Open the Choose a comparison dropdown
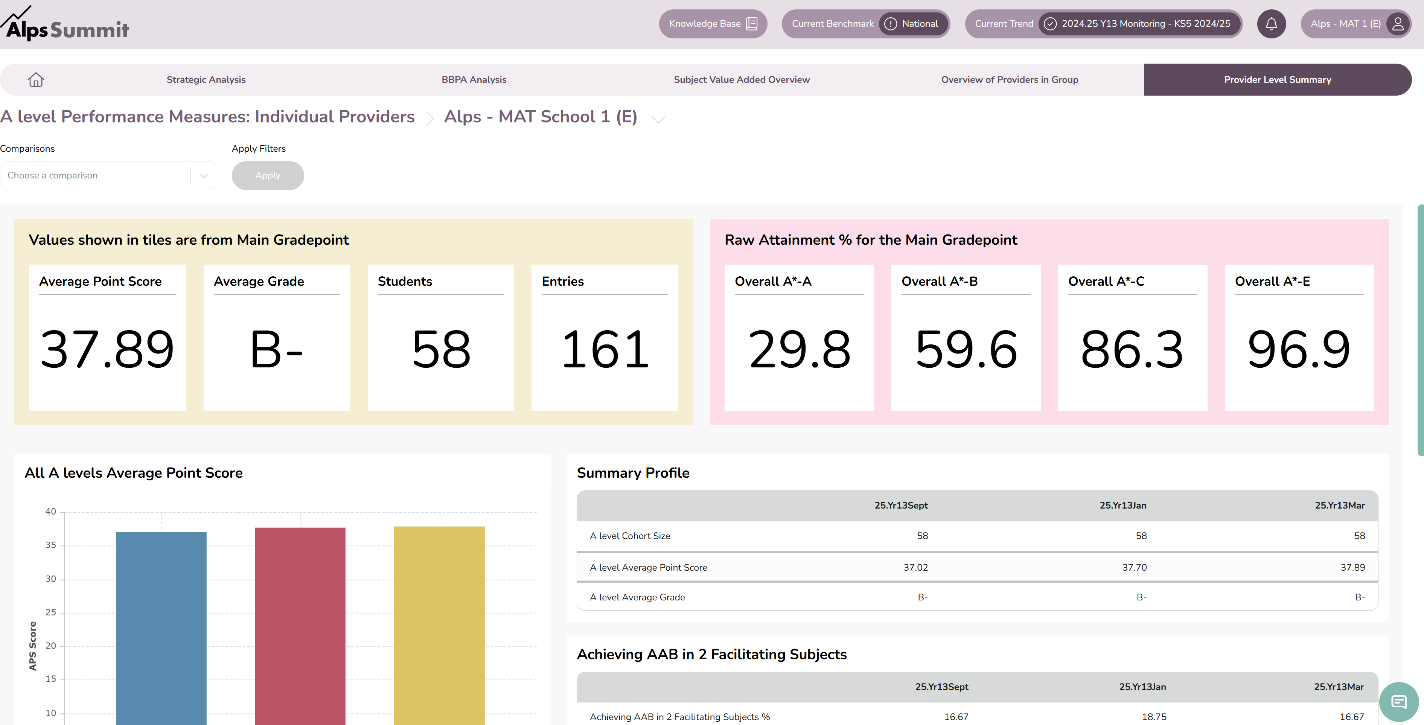The image size is (1424, 725). (x=108, y=175)
